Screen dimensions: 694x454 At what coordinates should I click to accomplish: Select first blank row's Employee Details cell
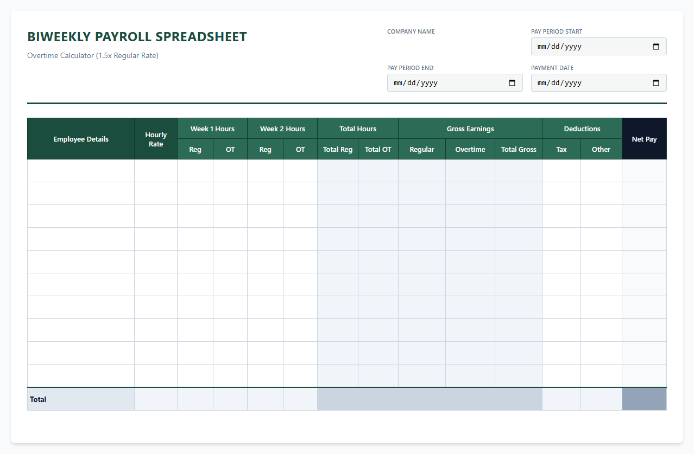(81, 171)
